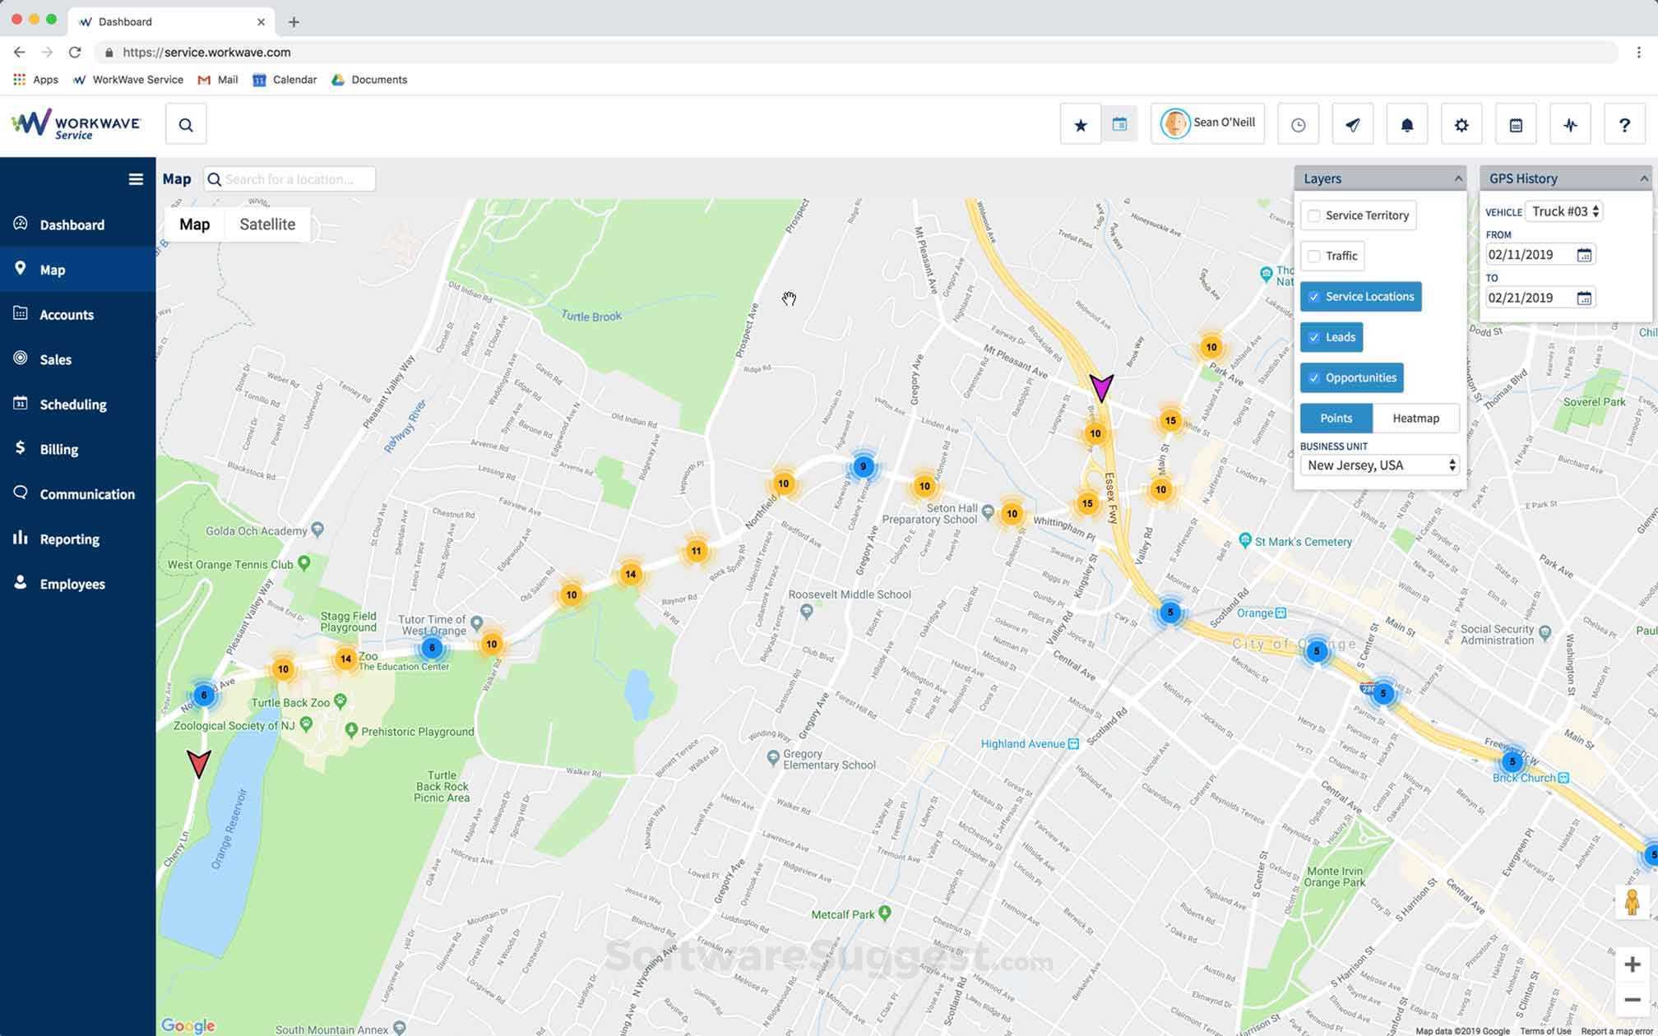Enable the Traffic layer checkbox
The width and height of the screenshot is (1658, 1036).
click(1314, 256)
